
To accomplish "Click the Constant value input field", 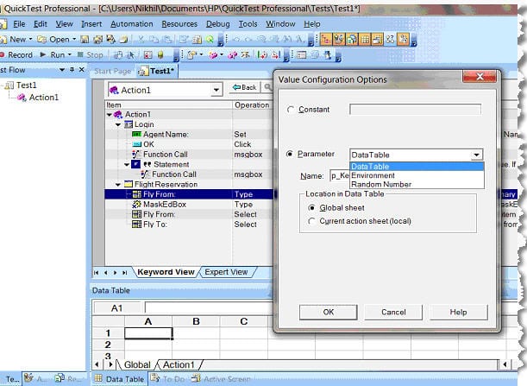I will coord(415,110).
